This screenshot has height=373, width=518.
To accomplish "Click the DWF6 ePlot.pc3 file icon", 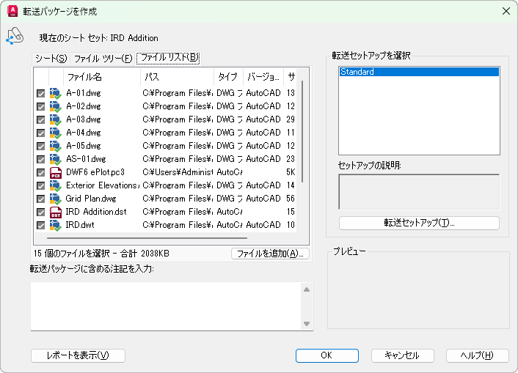I will coord(55,172).
